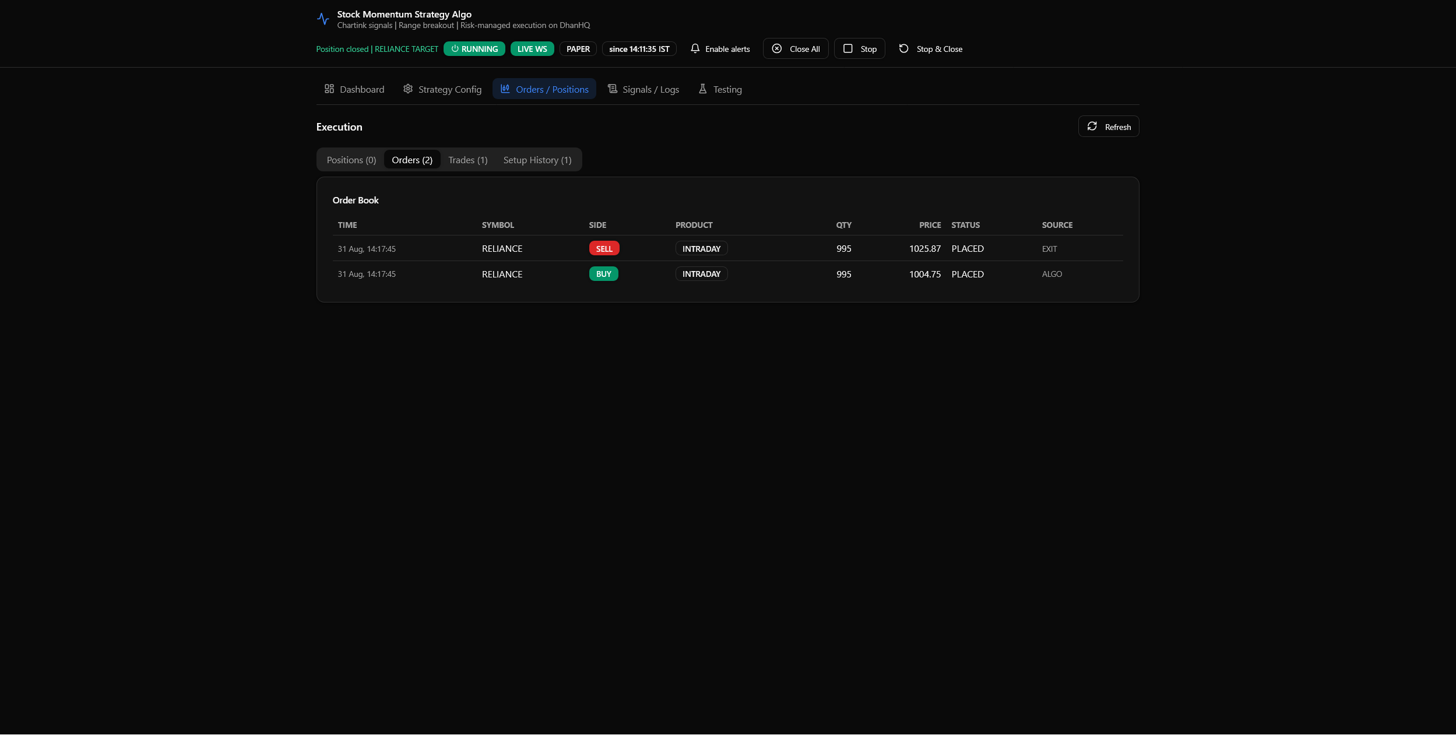1456x735 pixels.
Task: Click quantity 995 in the EXIT row
Action: (844, 249)
